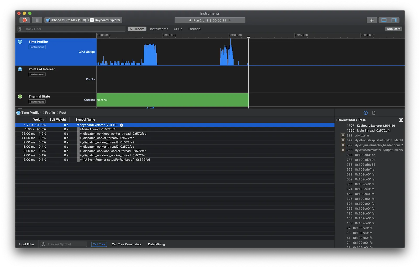Click the gear icon beside dyld::useSimulatorDyld
Screen dimensions: 420x268
[343, 150]
